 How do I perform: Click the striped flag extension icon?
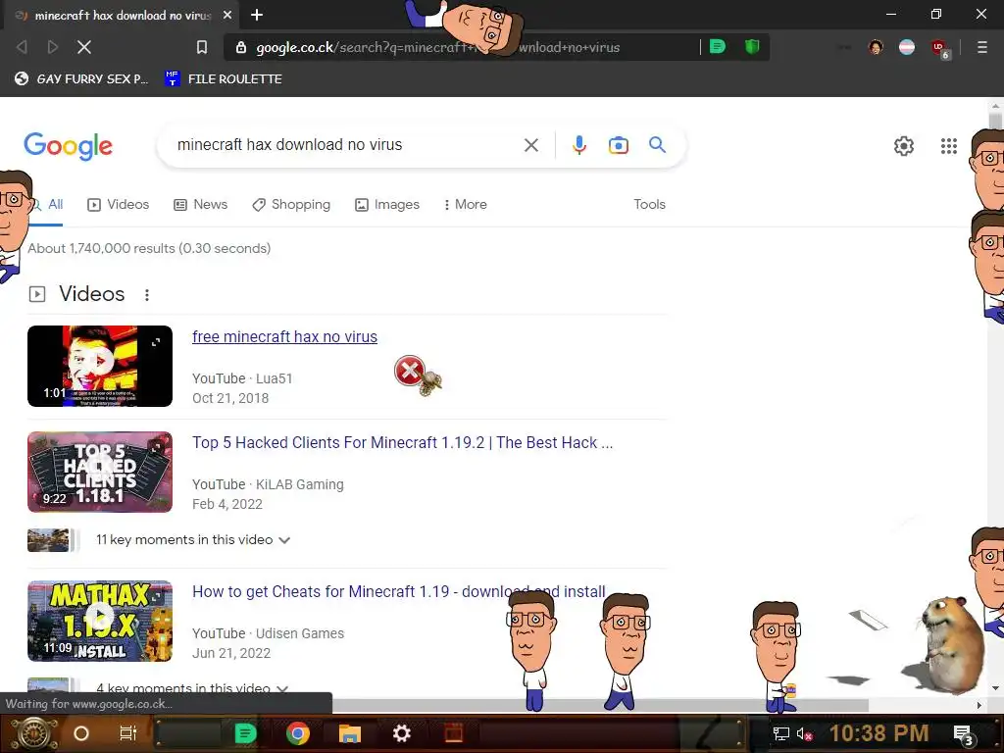(907, 47)
